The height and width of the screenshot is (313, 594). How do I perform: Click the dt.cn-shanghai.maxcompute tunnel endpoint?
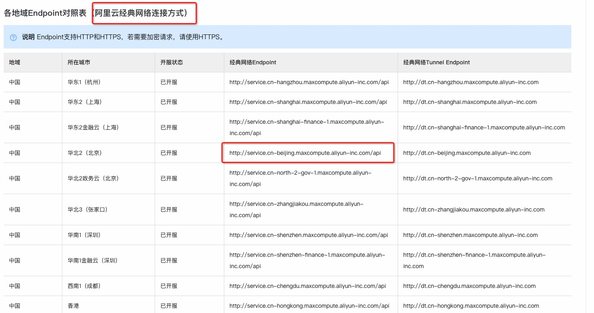coord(470,102)
